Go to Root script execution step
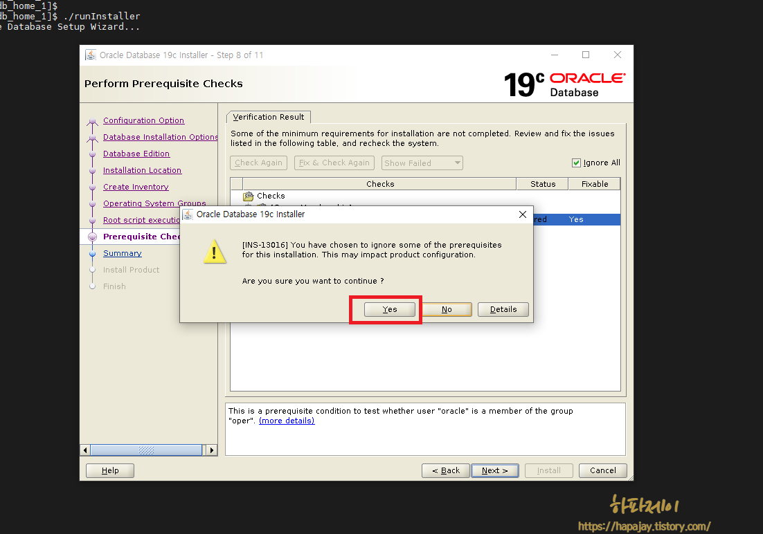Screen dimensions: 763x534 (141, 220)
